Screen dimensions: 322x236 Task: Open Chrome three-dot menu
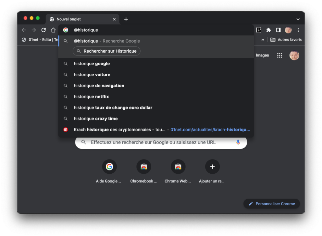pyautogui.click(x=298, y=30)
